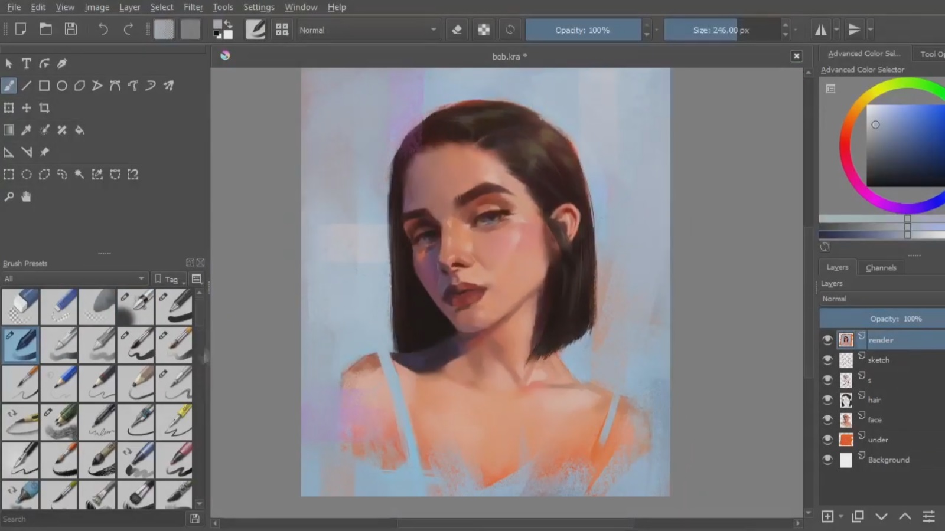Hide the render layer

click(827, 340)
